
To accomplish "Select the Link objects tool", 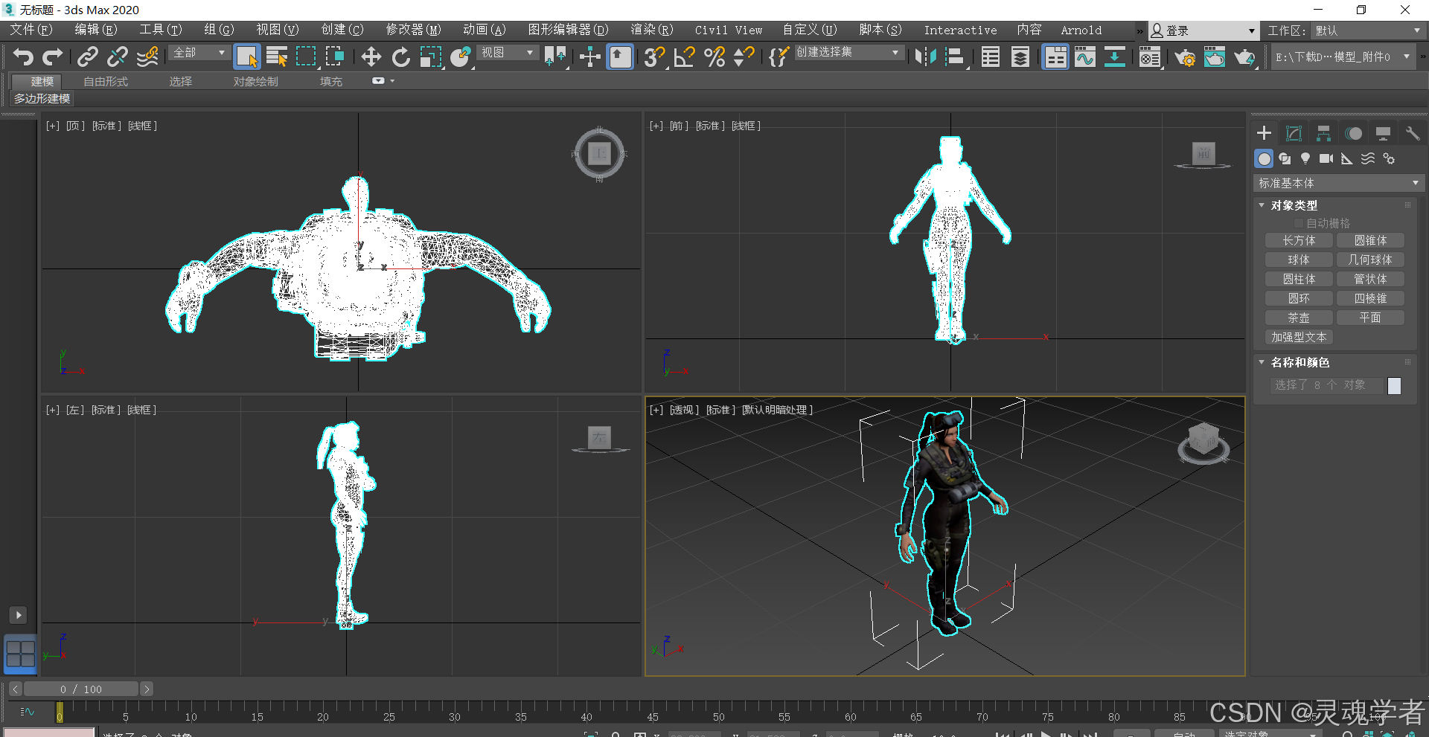I will [88, 57].
